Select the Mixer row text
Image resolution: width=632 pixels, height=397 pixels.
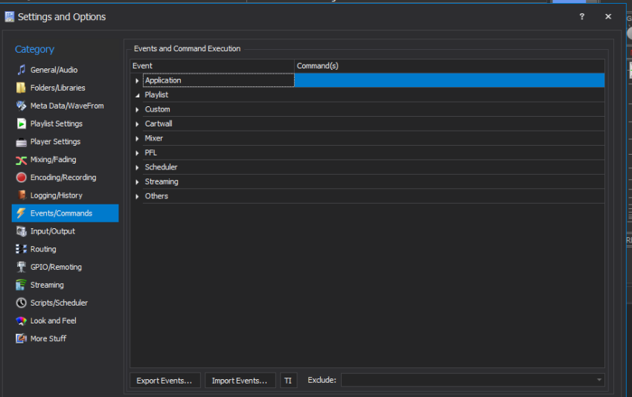point(154,138)
